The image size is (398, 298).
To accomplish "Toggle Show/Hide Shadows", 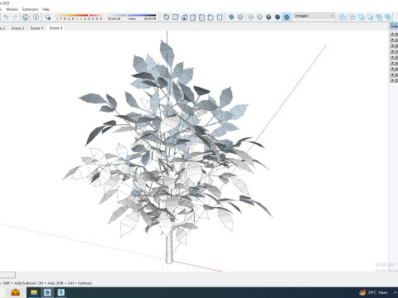I will (48, 17).
